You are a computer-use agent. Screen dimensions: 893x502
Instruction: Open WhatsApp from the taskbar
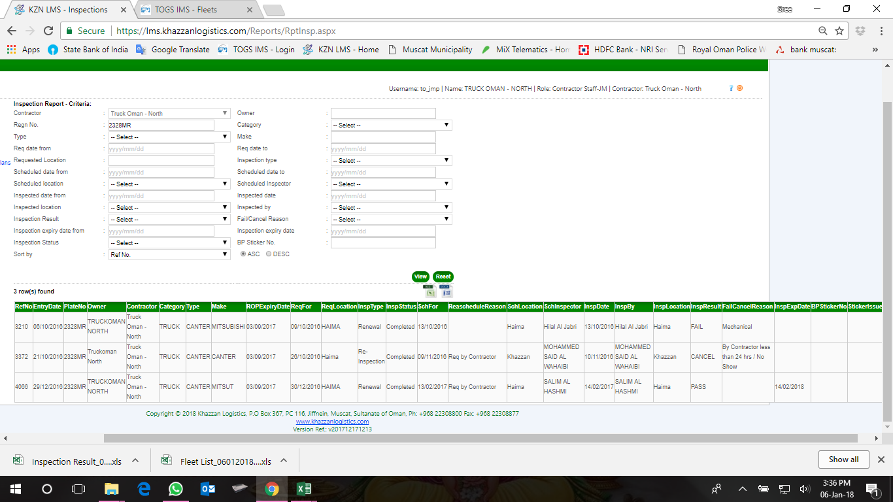point(175,488)
